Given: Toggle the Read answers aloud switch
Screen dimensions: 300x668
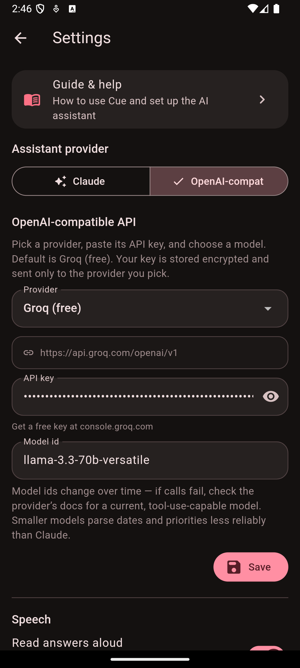Looking at the screenshot, I should (266, 648).
